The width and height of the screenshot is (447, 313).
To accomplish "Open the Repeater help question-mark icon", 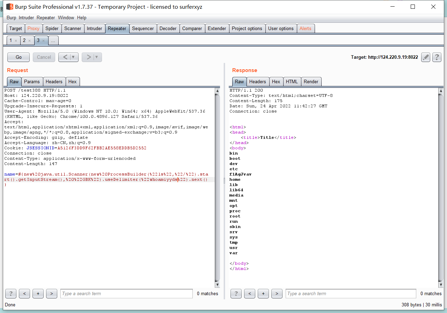I will tap(437, 57).
